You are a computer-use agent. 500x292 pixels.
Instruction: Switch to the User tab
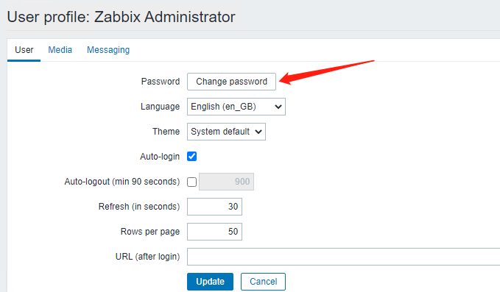click(24, 50)
